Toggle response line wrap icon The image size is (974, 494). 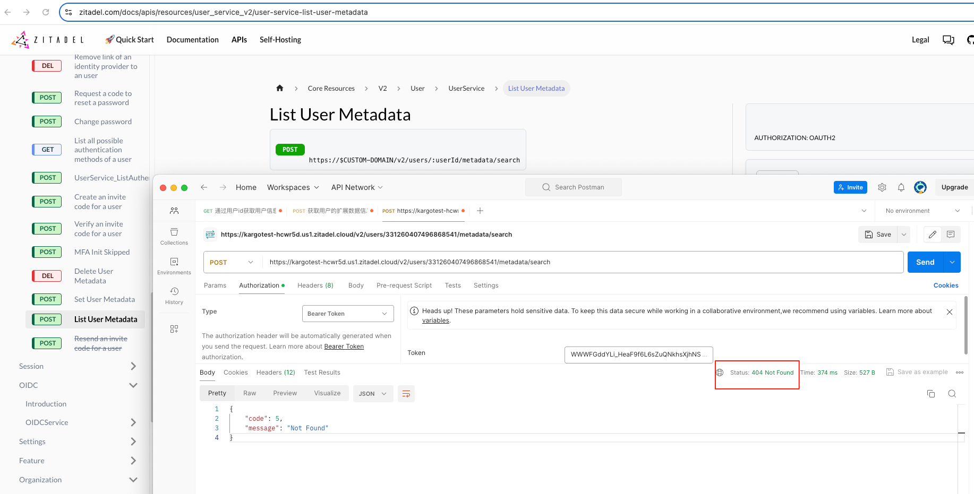(406, 394)
